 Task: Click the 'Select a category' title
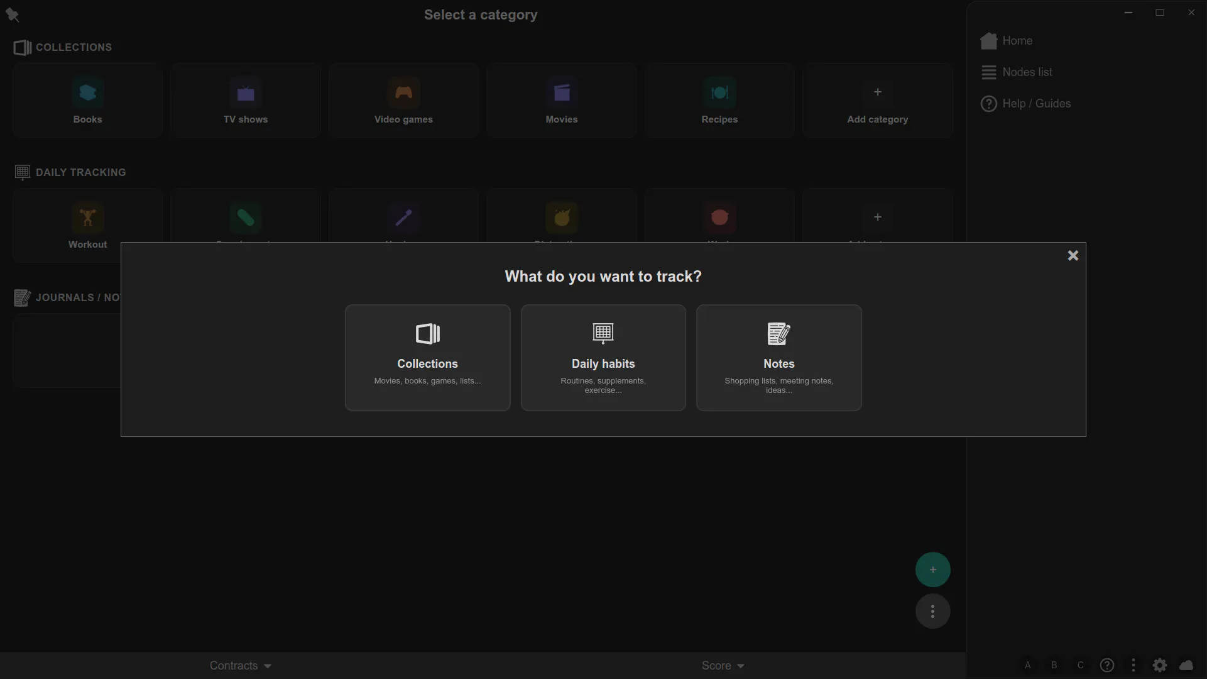pos(481,15)
